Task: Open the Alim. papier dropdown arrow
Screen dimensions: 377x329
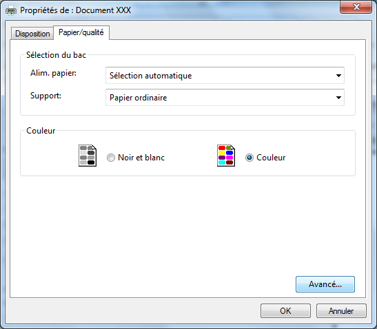Action: click(x=338, y=76)
